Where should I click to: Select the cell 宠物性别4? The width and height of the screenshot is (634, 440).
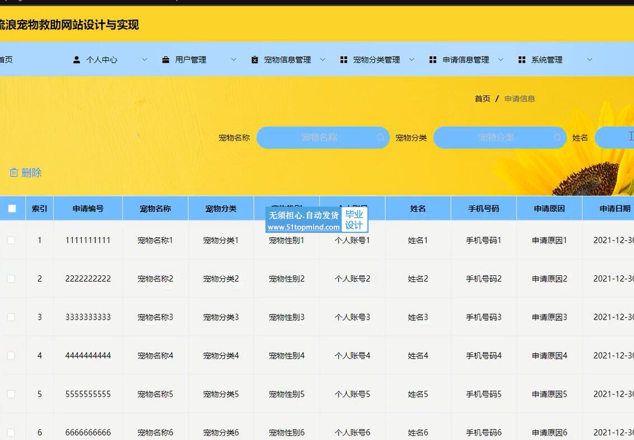coord(287,355)
